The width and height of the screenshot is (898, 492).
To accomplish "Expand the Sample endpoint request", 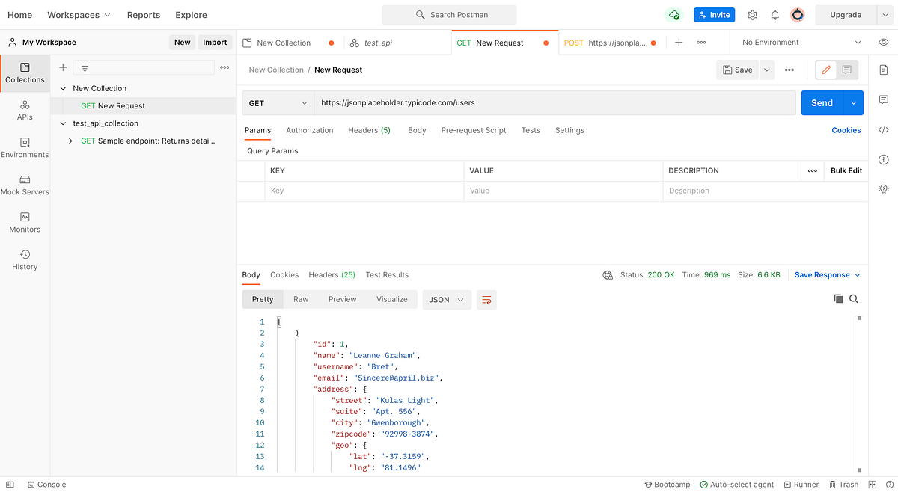I will [70, 140].
